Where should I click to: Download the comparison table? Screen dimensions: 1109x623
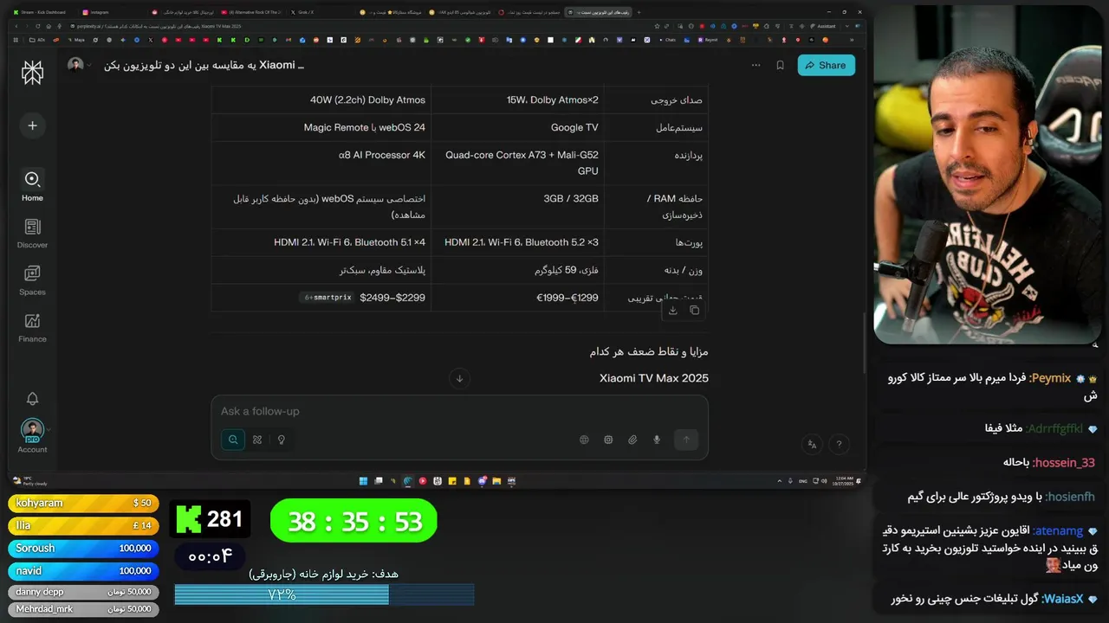672,310
